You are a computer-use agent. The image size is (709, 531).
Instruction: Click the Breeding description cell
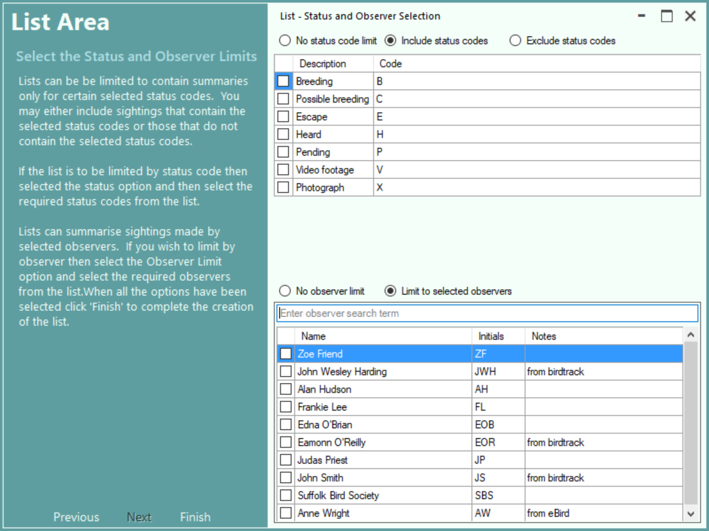tap(333, 81)
